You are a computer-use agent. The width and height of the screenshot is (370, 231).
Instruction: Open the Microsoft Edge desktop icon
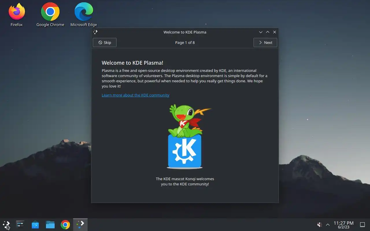click(x=84, y=14)
